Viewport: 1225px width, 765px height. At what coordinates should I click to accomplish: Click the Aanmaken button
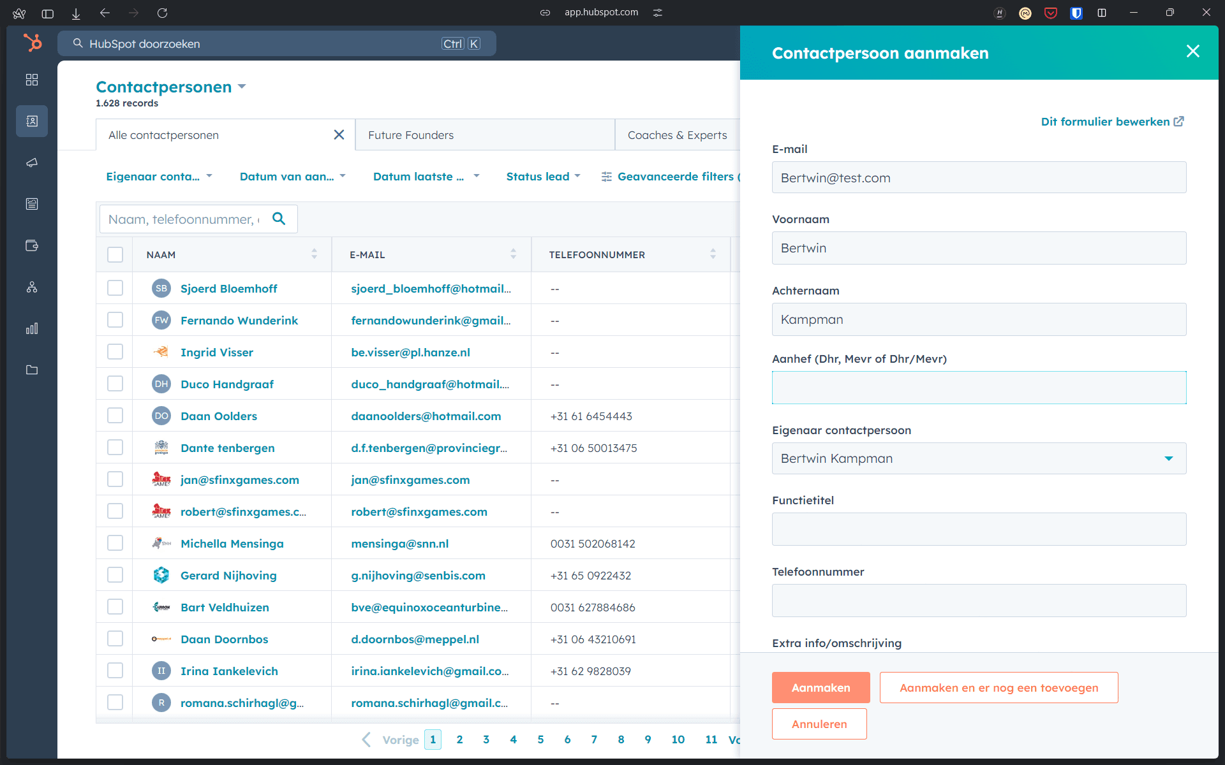820,688
